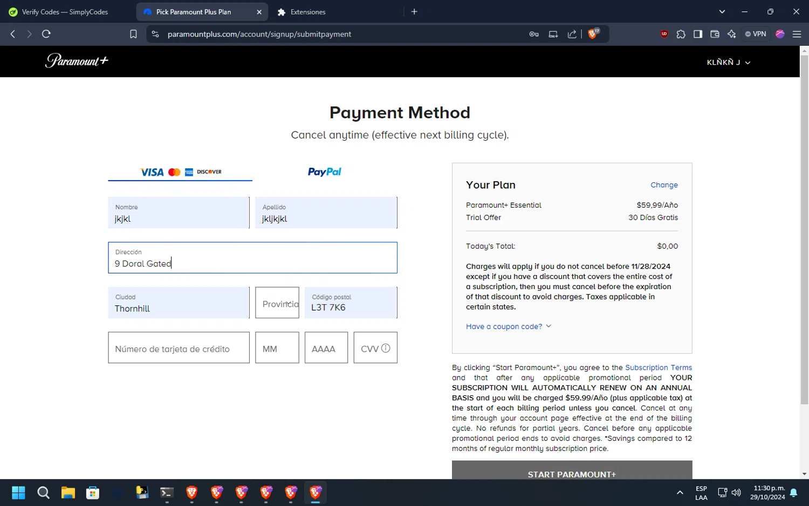Click the ESP LAA language indicator
Image resolution: width=809 pixels, height=506 pixels.
point(701,493)
